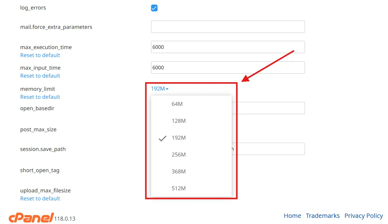
Task: Click the mail.force_extra_parameters text field
Action: (x=228, y=27)
